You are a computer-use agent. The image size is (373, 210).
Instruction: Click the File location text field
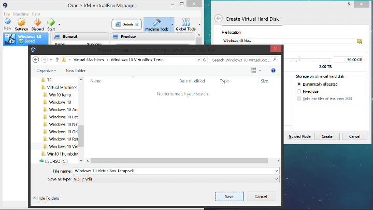pyautogui.click(x=289, y=41)
